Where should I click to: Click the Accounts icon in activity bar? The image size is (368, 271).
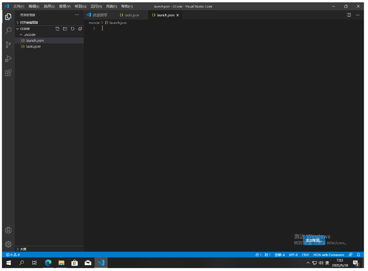pos(8,230)
